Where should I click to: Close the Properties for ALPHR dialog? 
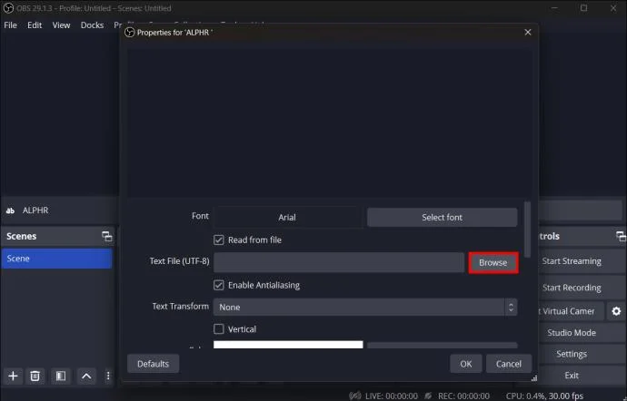point(528,32)
